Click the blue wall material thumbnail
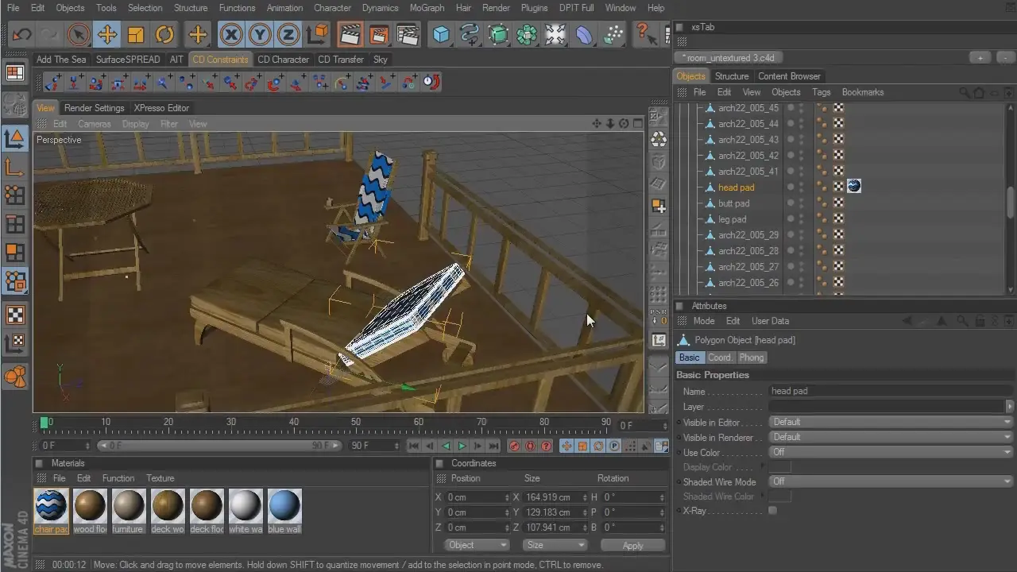 (284, 506)
